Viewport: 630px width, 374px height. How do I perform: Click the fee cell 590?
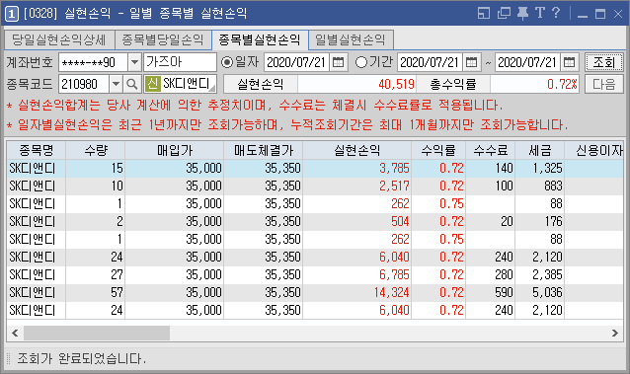pyautogui.click(x=491, y=292)
